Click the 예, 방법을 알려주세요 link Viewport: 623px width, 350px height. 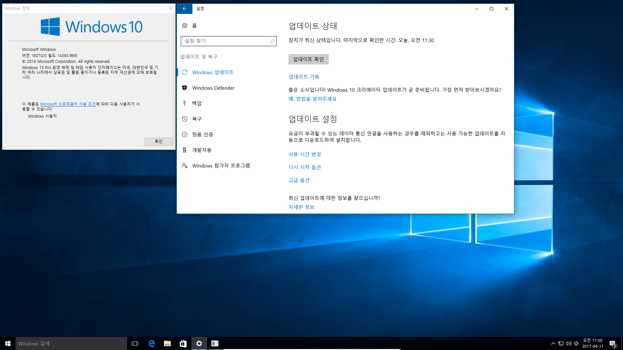click(312, 99)
